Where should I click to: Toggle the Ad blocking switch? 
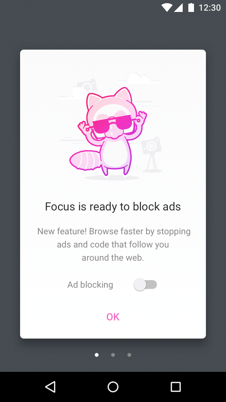click(x=145, y=285)
